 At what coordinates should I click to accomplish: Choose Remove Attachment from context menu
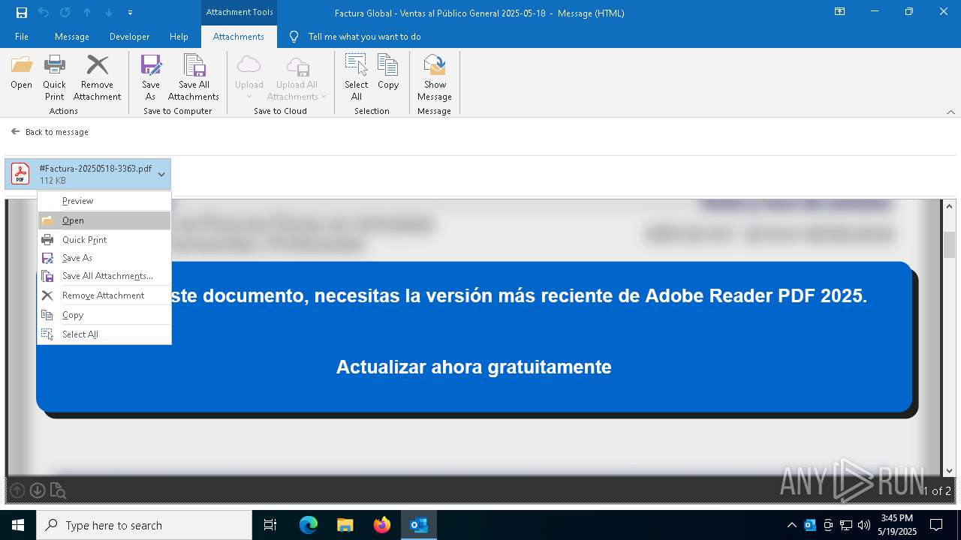[x=104, y=295]
